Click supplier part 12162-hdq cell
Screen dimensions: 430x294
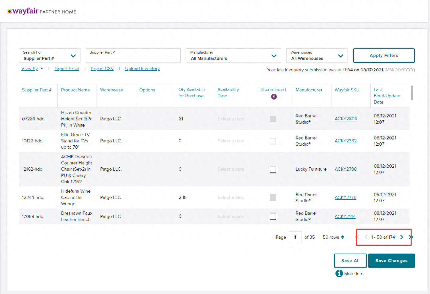[32, 169]
